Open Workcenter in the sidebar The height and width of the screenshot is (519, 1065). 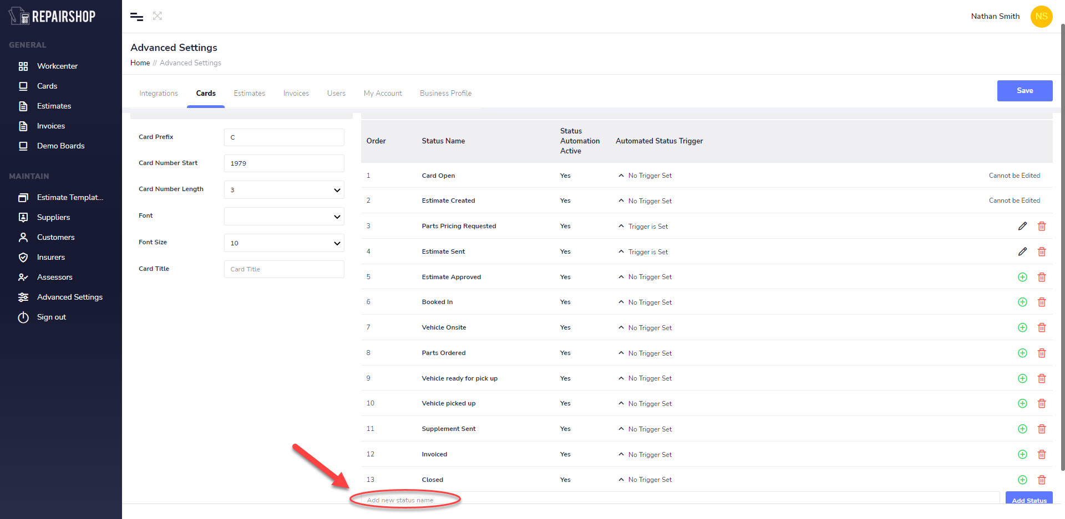[57, 66]
